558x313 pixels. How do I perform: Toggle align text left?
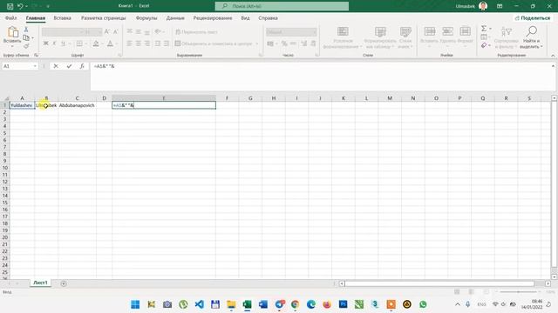click(x=130, y=43)
